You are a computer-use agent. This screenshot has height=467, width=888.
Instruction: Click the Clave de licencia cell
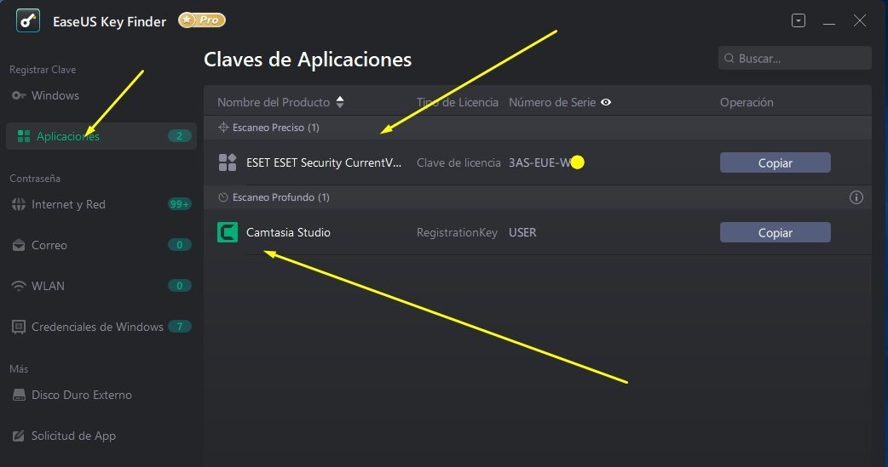[458, 162]
